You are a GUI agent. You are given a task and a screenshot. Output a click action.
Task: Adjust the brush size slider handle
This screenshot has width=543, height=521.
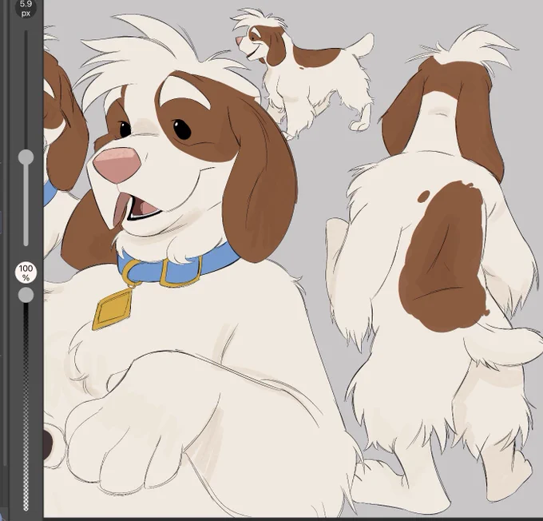(x=26, y=157)
